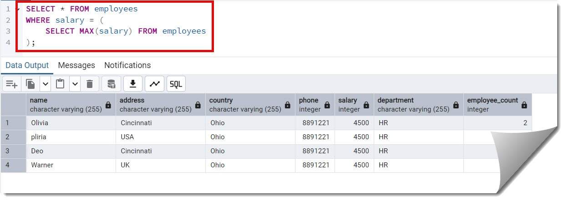The height and width of the screenshot is (200, 564).
Task: Click the Save data changes database icon
Action: [x=111, y=84]
